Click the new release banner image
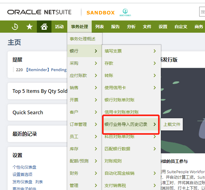The height and width of the screenshot is (190, 205). point(183,111)
